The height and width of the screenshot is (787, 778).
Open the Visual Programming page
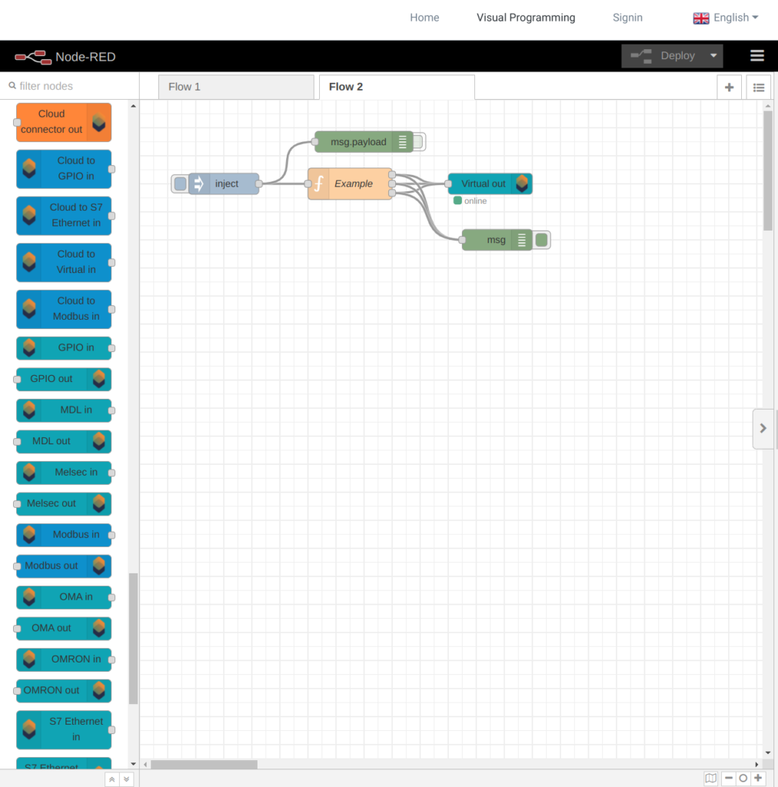pyautogui.click(x=526, y=18)
